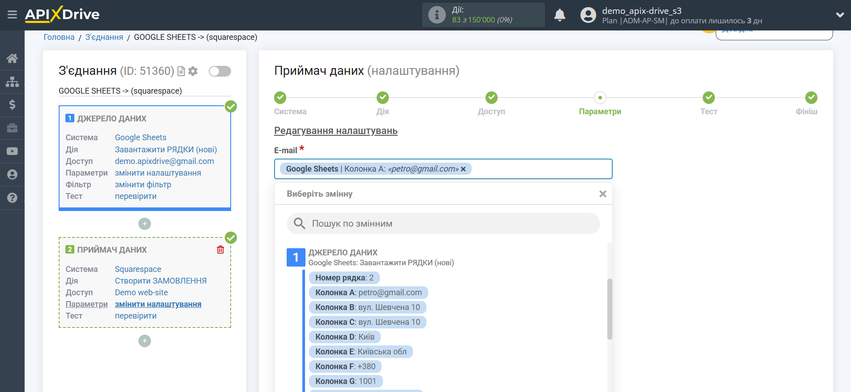Screen dimensions: 851x392
Task: Open the Squarespace system link
Action: click(x=138, y=269)
